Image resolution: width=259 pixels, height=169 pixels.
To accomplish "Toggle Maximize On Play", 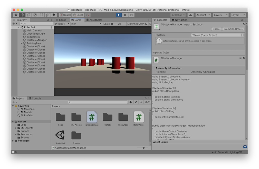I will coord(137,24).
